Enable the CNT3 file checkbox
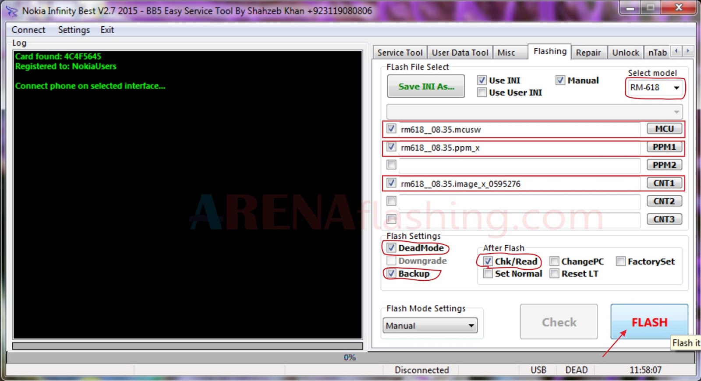 click(391, 219)
